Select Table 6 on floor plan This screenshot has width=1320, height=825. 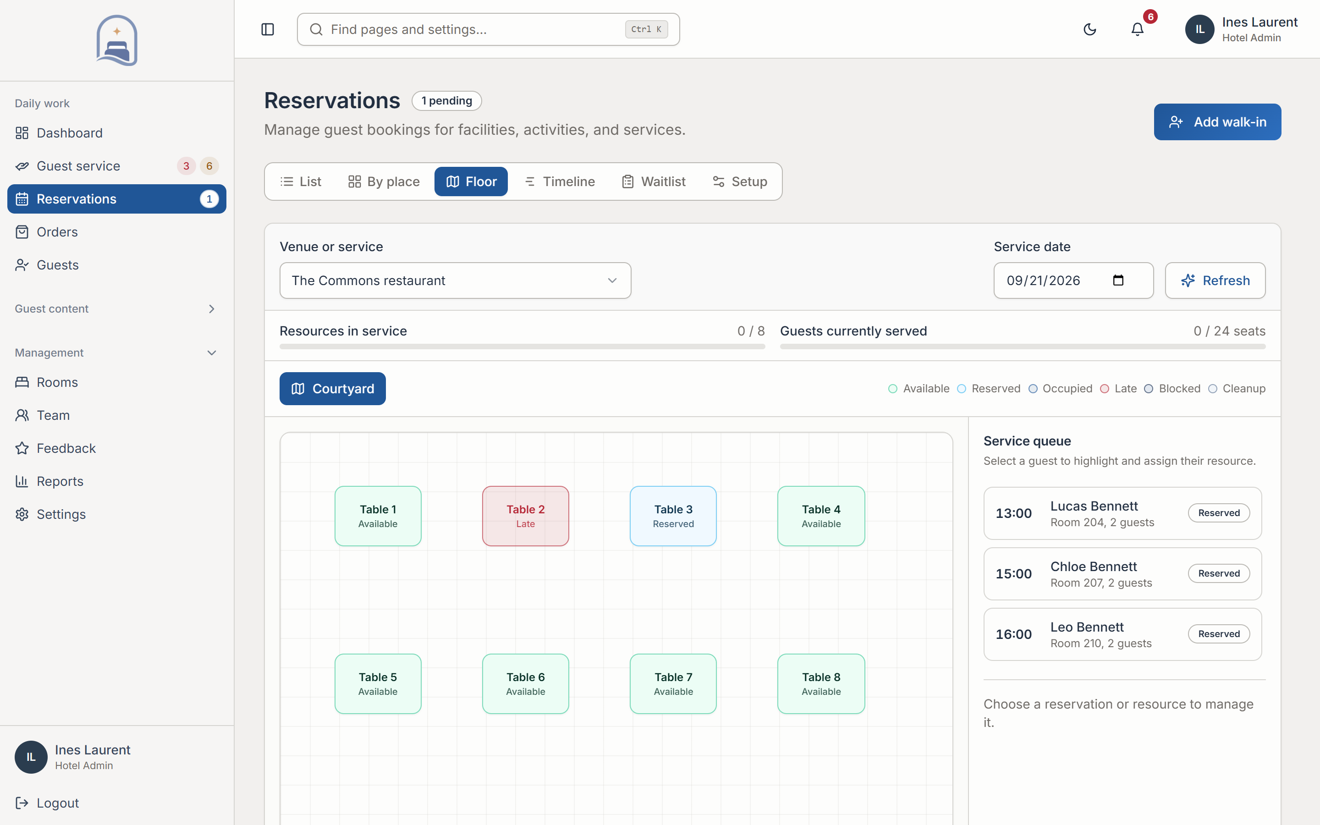coord(526,684)
